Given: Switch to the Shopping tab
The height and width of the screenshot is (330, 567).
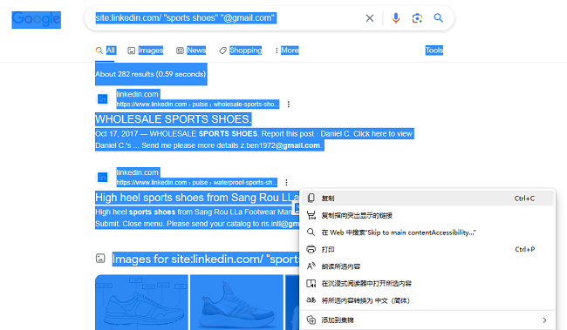Looking at the screenshot, I should pos(241,51).
